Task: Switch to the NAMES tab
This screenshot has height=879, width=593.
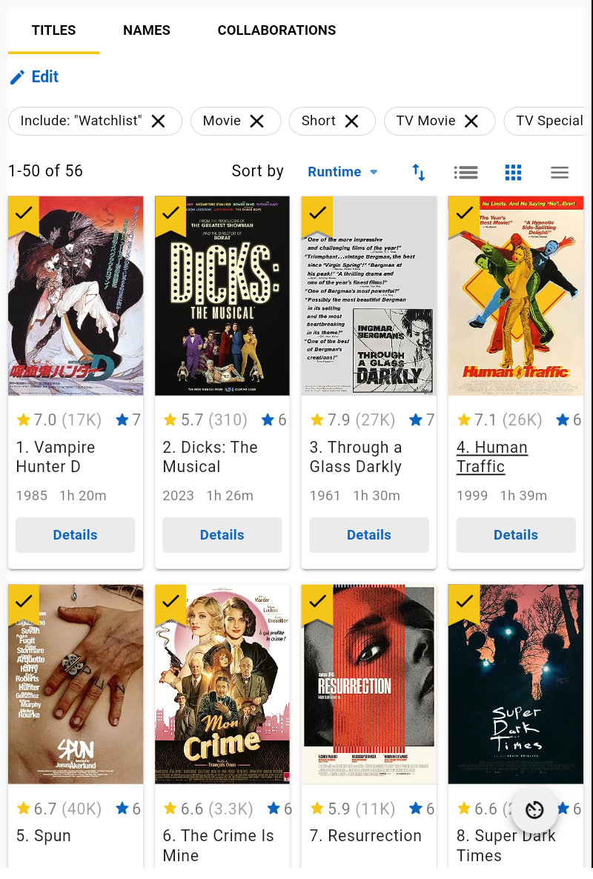Action: pos(146,30)
